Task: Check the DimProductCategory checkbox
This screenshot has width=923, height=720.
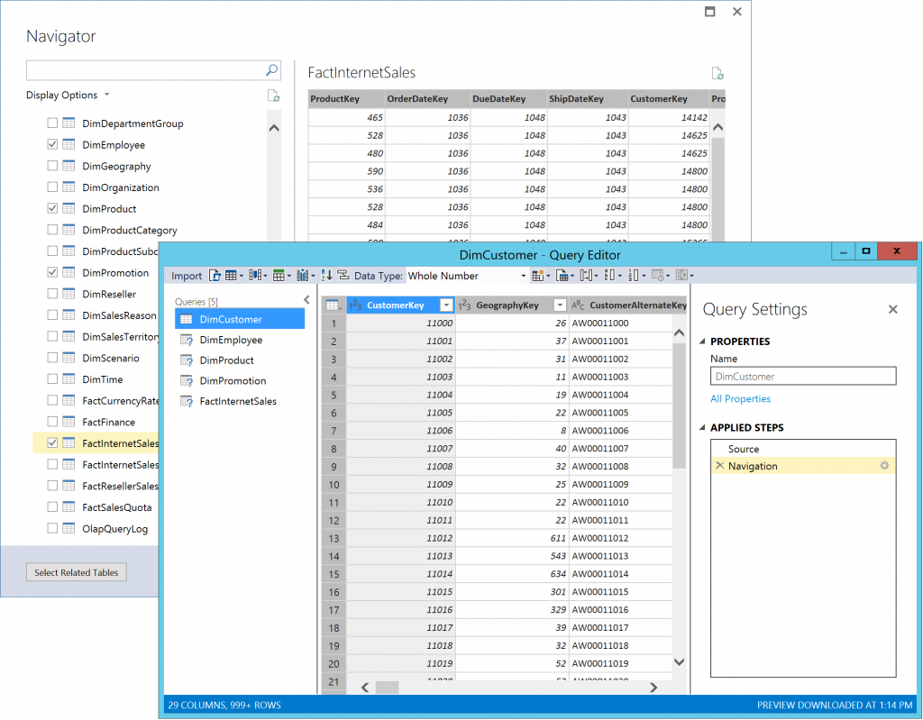Action: tap(52, 230)
